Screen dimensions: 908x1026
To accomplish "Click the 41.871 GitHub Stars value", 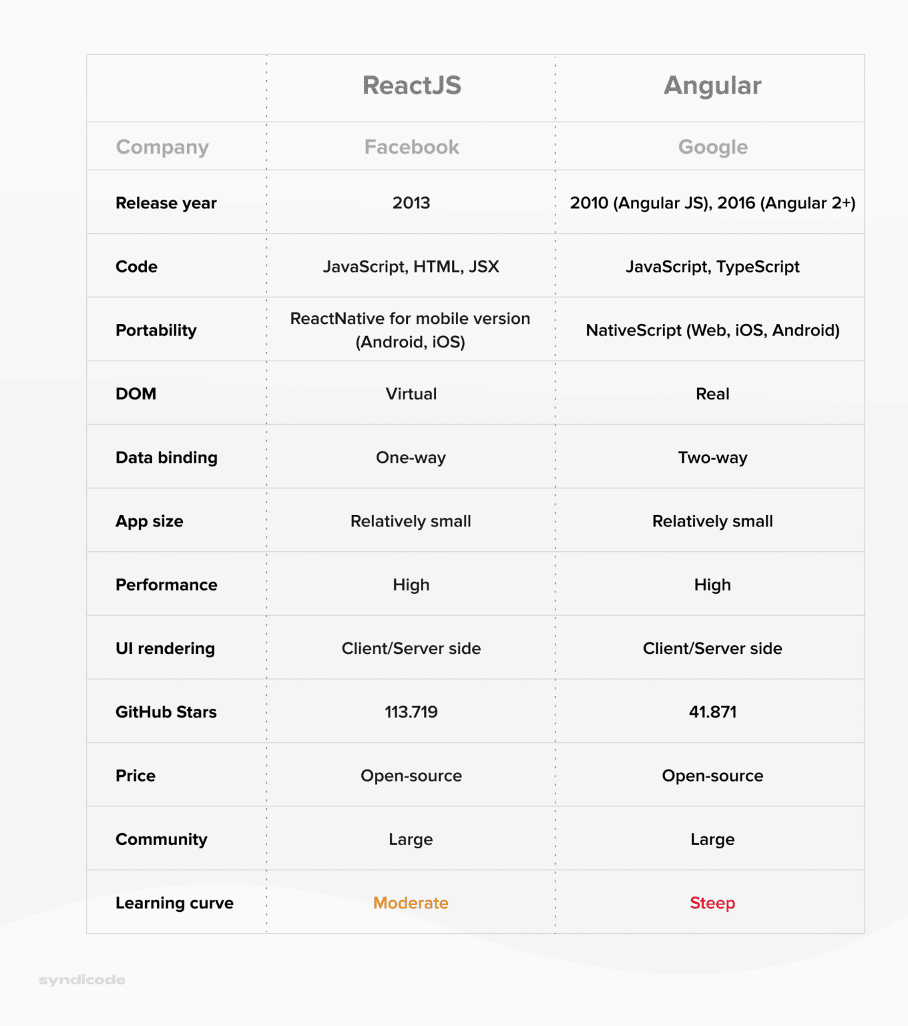I will [x=712, y=712].
